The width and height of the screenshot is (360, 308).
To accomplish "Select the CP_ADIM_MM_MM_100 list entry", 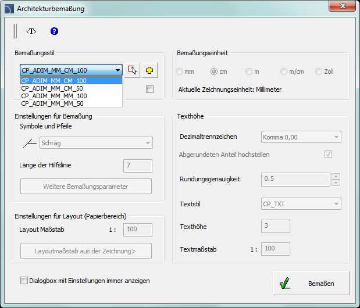I will 54,96.
